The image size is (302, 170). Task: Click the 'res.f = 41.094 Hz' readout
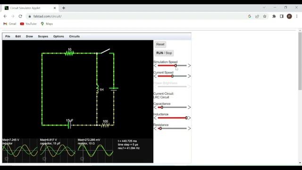coord(129,148)
